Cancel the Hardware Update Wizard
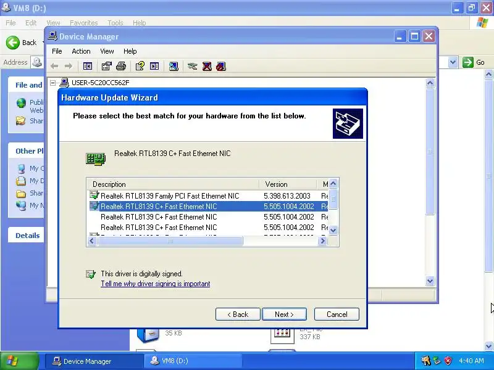This screenshot has height=370, width=494. 337,314
